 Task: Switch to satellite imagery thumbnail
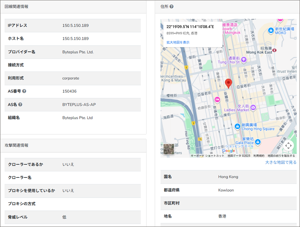(x=169, y=149)
